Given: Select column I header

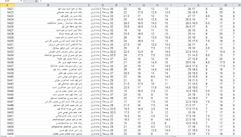Looking at the screenshot, I should tap(171, 5).
